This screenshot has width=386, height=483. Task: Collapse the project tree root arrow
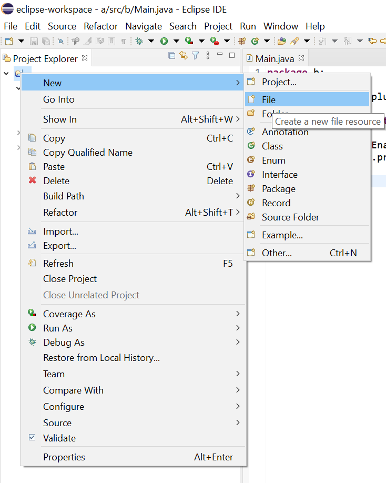point(6,74)
